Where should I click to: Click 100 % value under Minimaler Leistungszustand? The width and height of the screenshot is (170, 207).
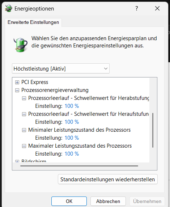[72, 138]
